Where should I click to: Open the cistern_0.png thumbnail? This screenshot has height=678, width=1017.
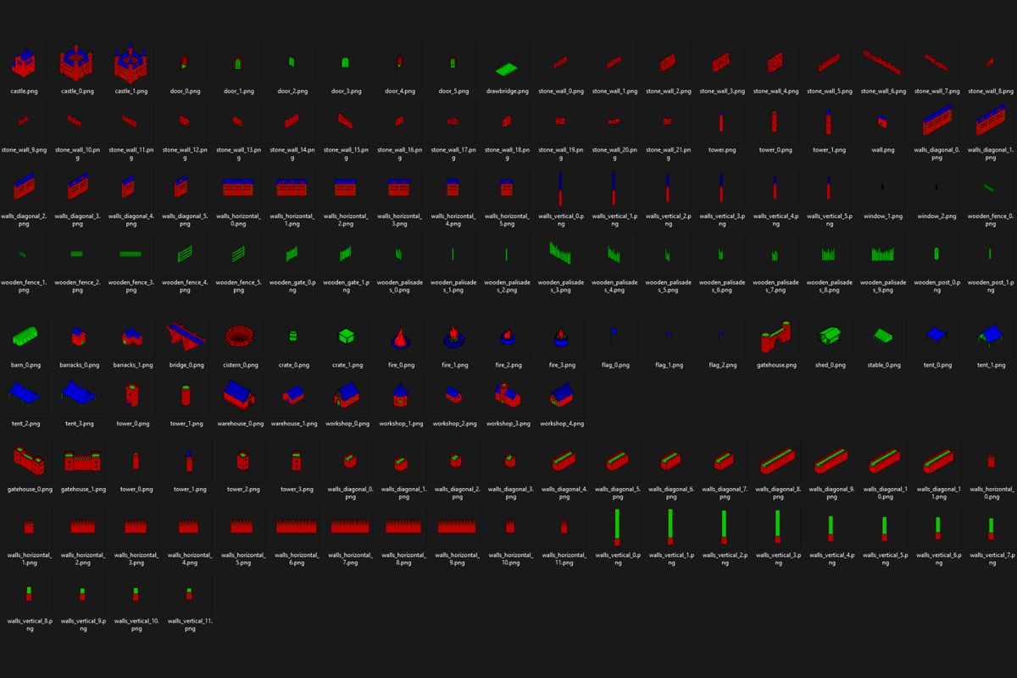click(239, 336)
